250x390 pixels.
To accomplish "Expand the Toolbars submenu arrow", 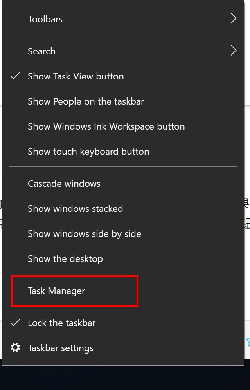I will click(233, 18).
